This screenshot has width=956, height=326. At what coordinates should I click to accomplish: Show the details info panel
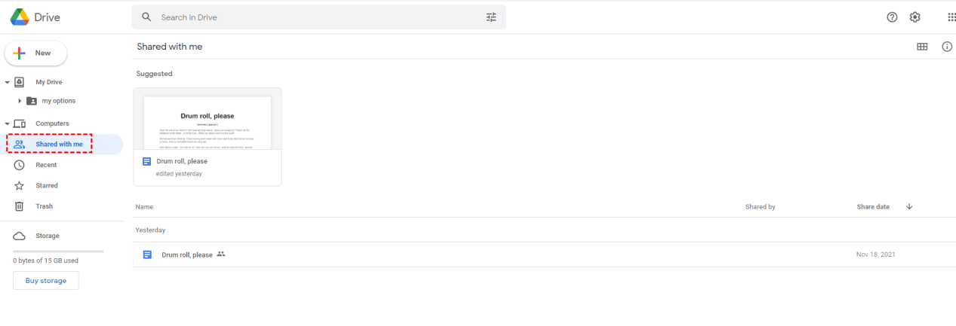tap(947, 47)
